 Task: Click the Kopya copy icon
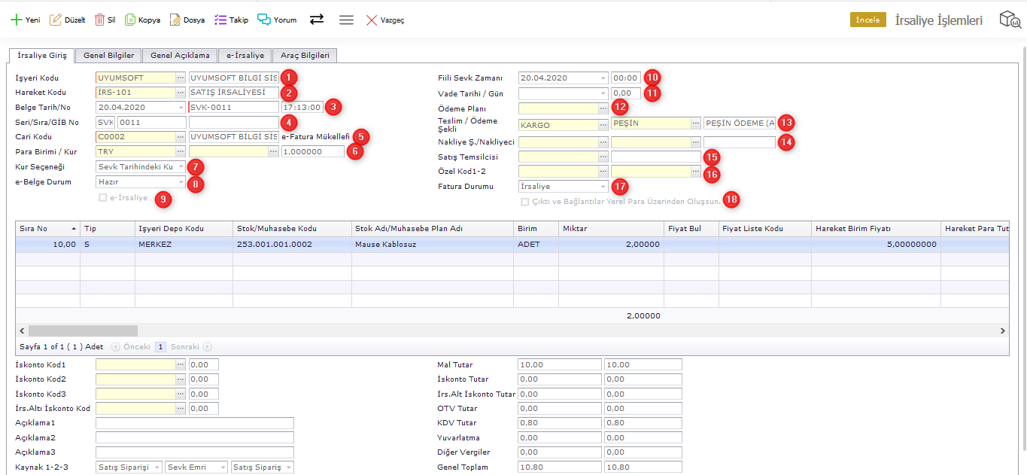[130, 20]
